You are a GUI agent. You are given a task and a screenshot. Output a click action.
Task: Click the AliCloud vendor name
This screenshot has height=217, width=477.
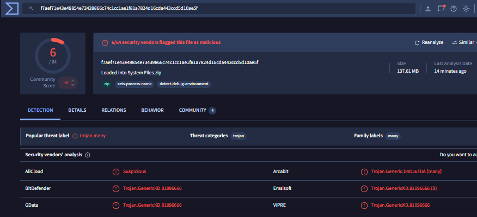[34, 171]
